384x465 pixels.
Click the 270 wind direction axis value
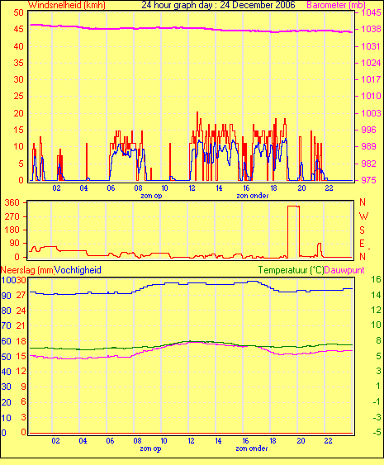tap(12, 216)
